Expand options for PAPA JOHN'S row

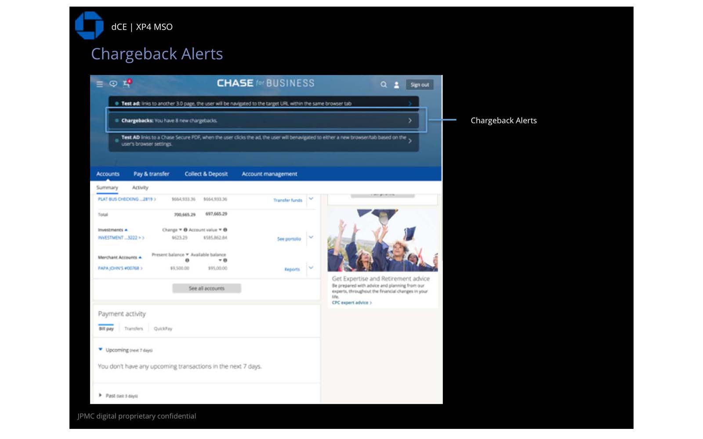311,268
